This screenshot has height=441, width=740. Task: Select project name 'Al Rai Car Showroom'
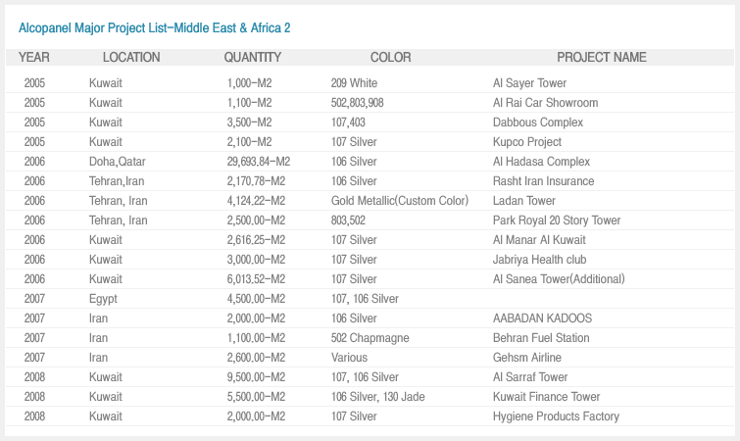tap(545, 103)
